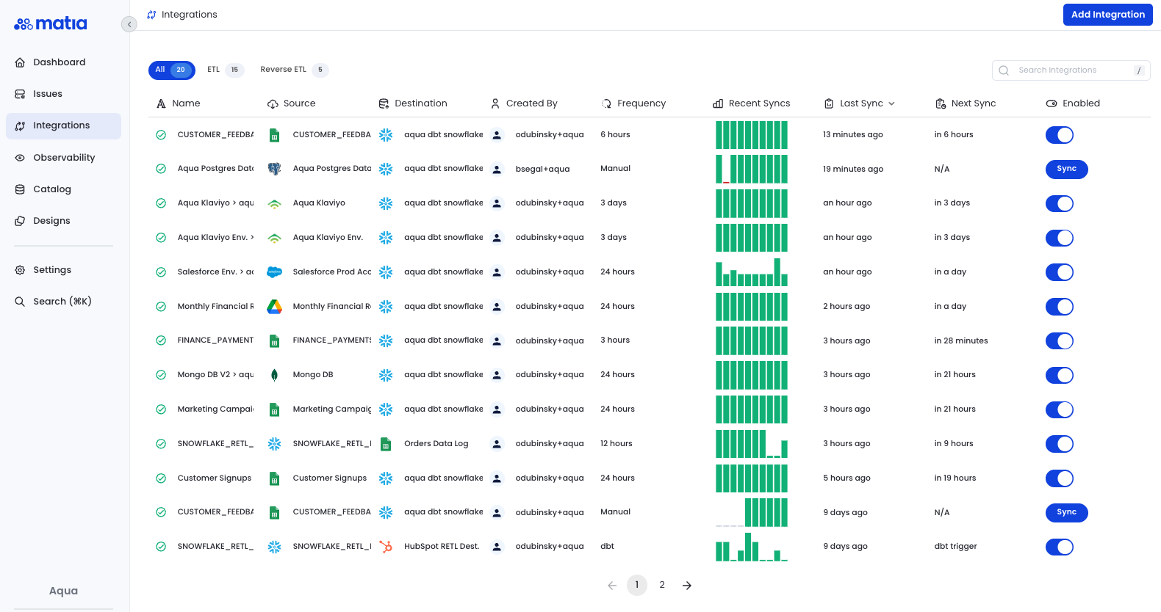Click the Frequency column header

tap(633, 103)
